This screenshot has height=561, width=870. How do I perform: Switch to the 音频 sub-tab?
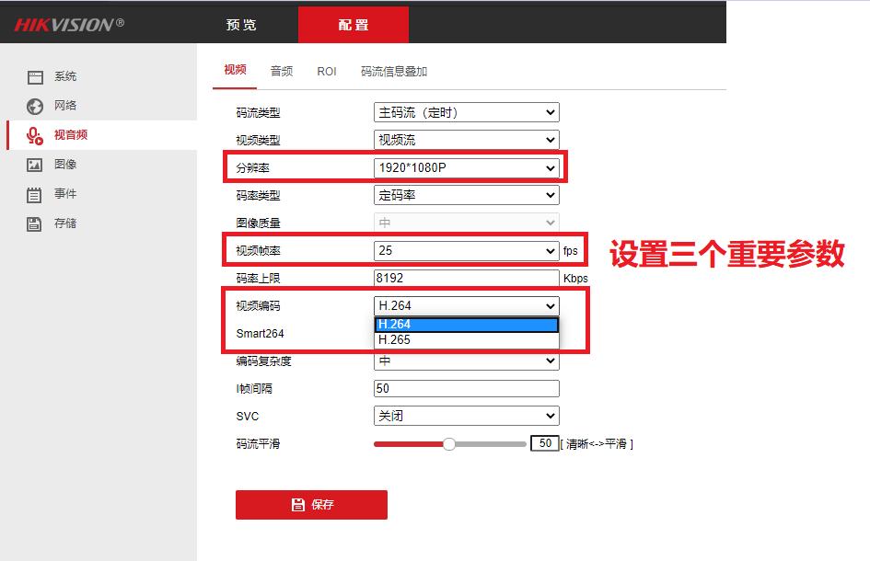[282, 71]
